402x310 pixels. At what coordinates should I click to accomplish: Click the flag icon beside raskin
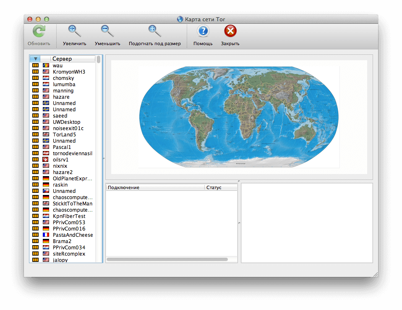pyautogui.click(x=46, y=184)
